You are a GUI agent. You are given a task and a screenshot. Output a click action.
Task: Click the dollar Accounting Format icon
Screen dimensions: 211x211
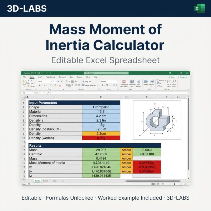point(102,85)
